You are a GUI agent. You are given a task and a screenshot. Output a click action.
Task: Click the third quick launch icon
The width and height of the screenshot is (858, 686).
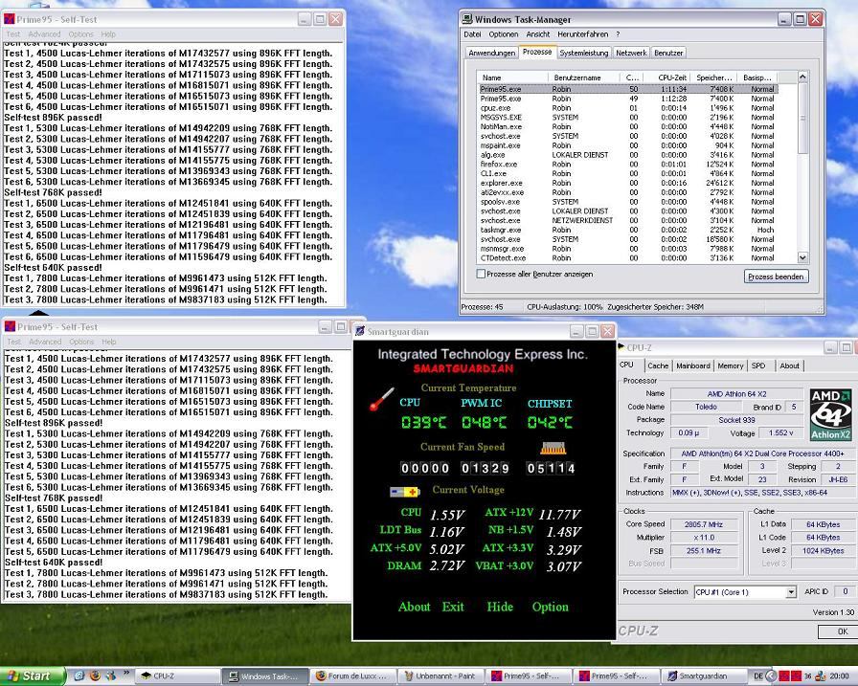[111, 676]
